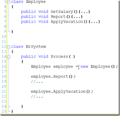The image size is (120, 116).
Task: Expand collapsed Report method body
Action: point(77,17)
